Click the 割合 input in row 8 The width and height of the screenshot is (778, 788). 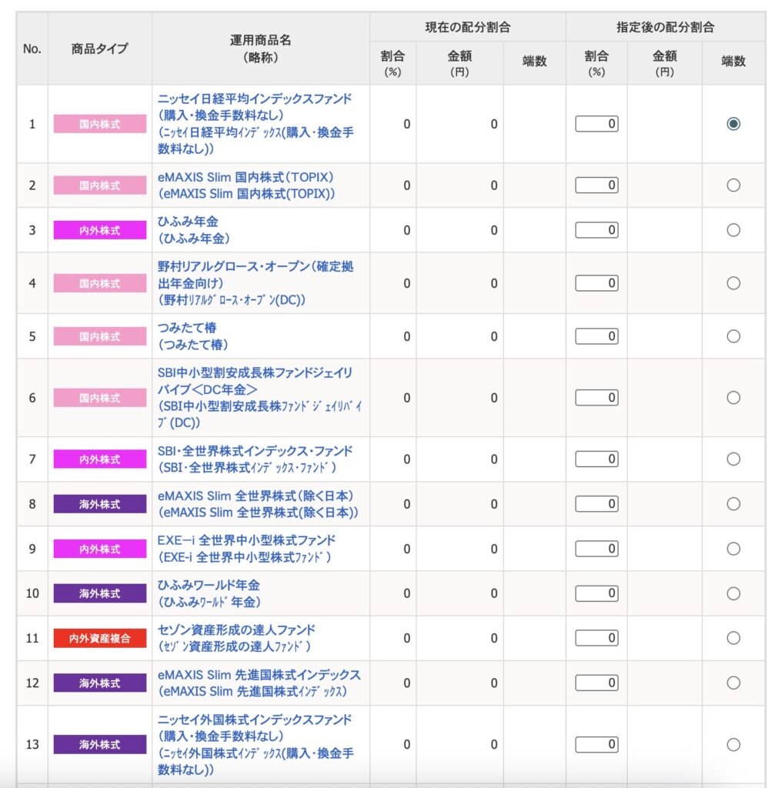pos(596,504)
